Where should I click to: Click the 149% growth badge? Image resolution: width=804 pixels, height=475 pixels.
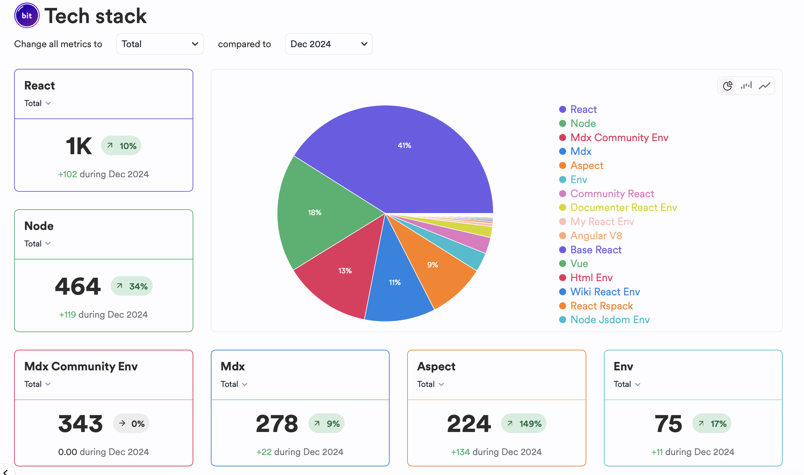click(x=524, y=423)
